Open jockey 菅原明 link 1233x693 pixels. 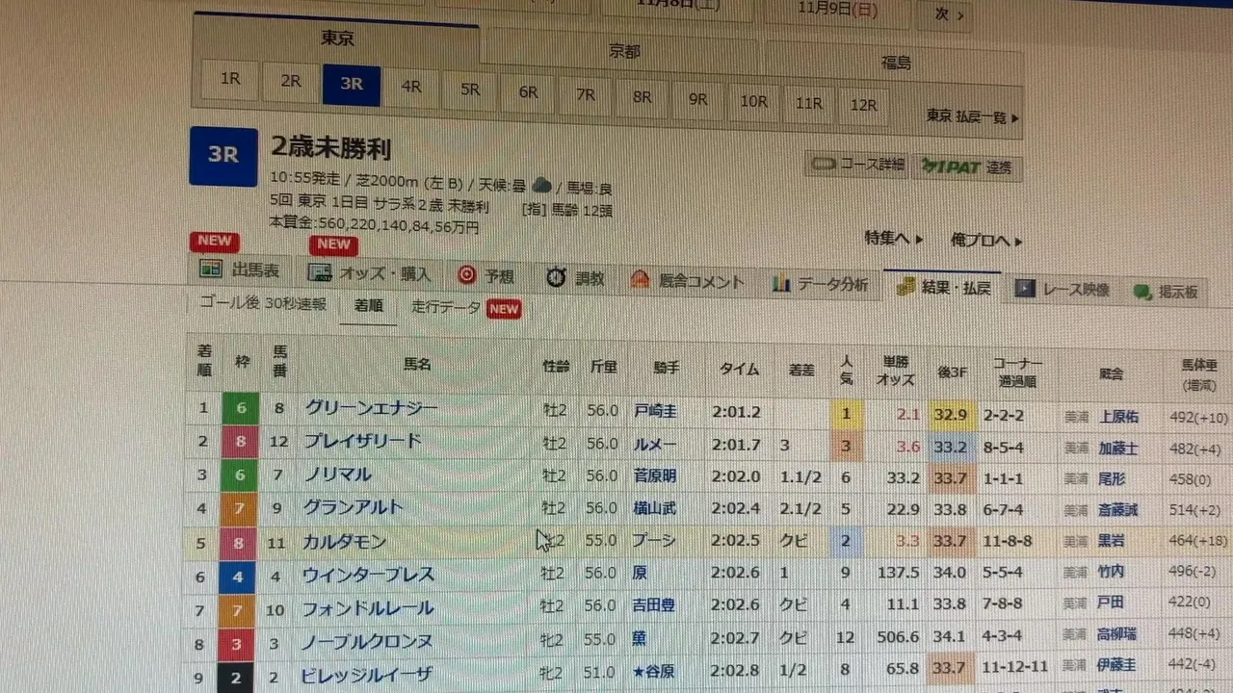655,476
